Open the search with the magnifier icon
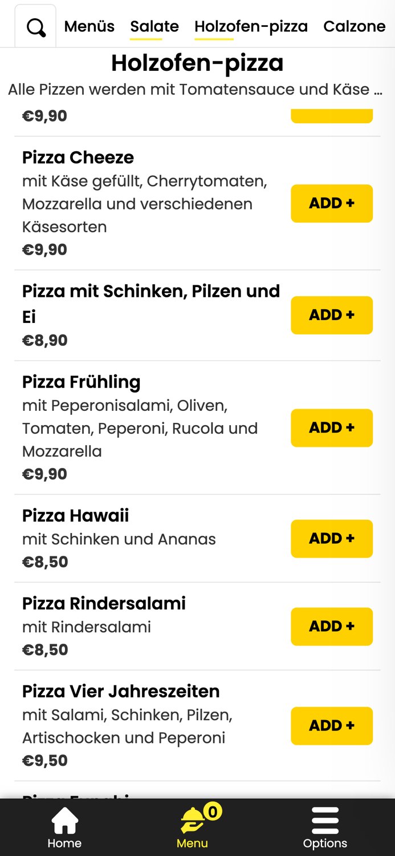This screenshot has width=395, height=856. (x=35, y=26)
